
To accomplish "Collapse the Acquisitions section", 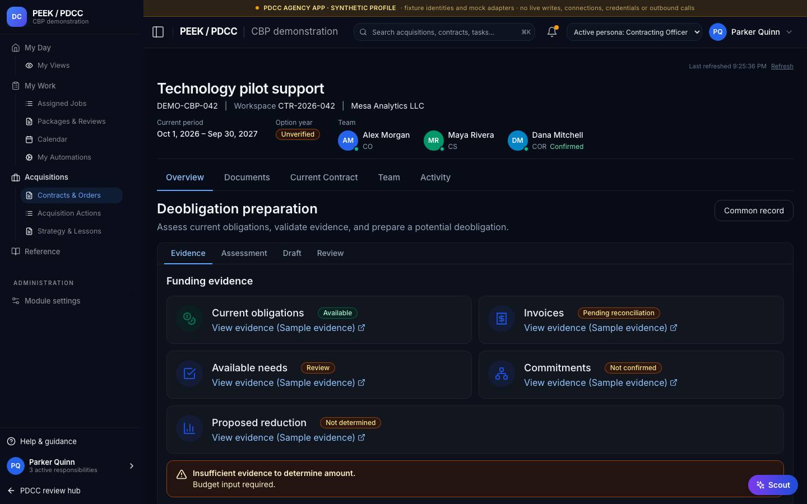I will pyautogui.click(x=46, y=177).
